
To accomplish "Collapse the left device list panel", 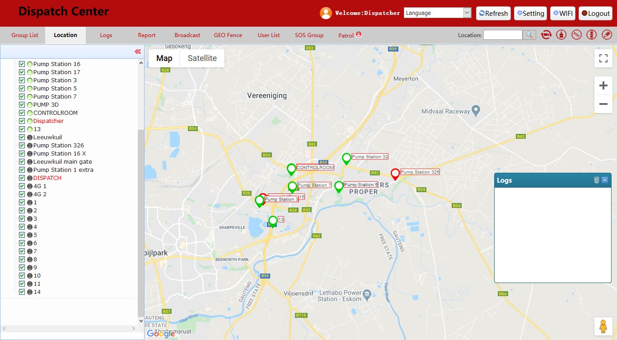I will click(138, 52).
